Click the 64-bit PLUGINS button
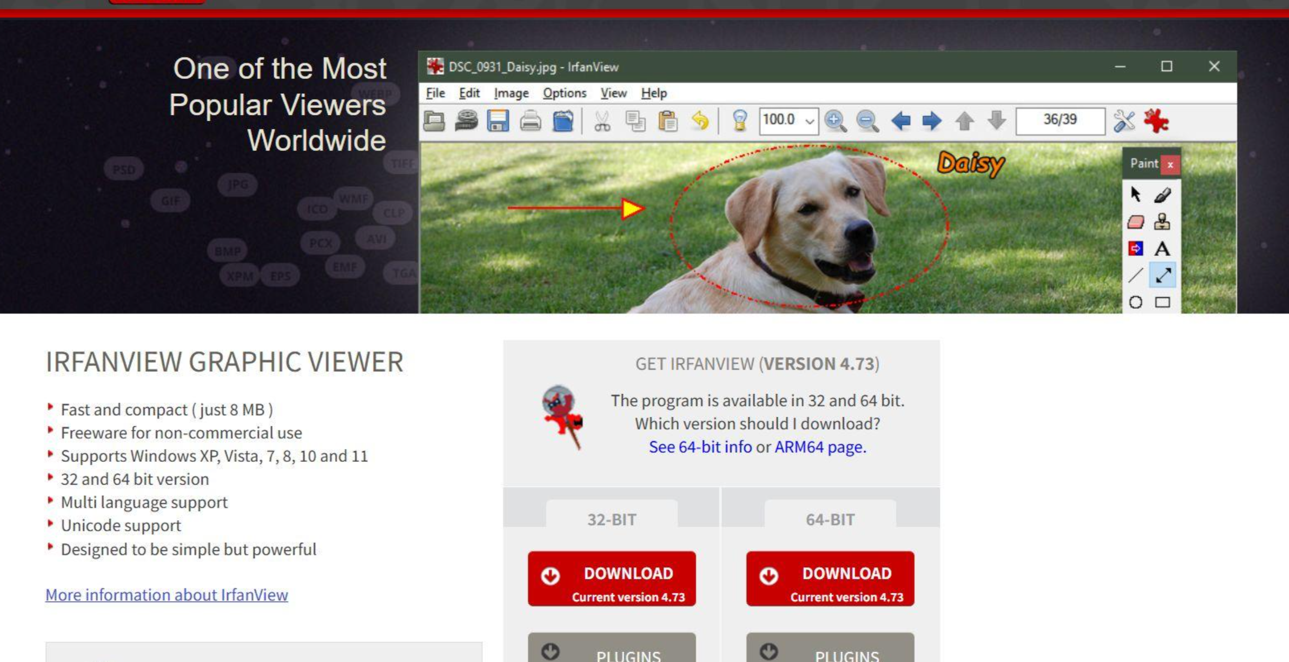This screenshot has width=1289, height=662. (830, 648)
